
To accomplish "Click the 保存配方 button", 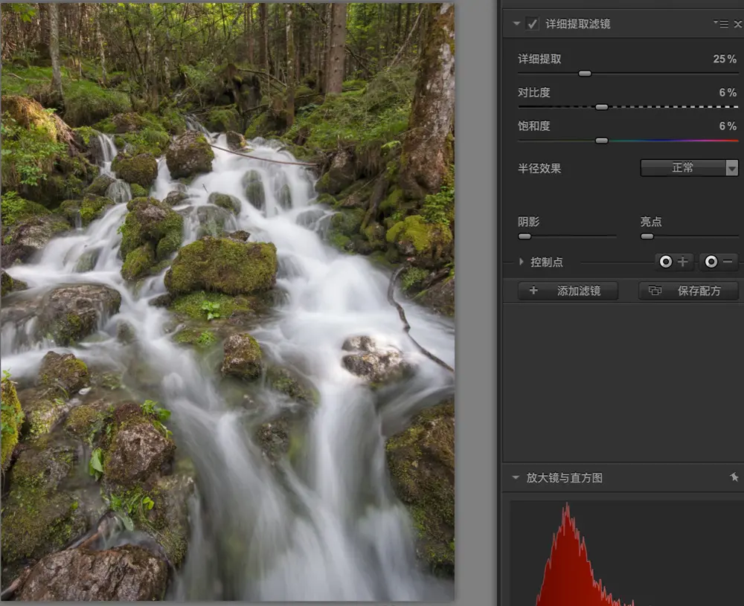I will tap(688, 291).
